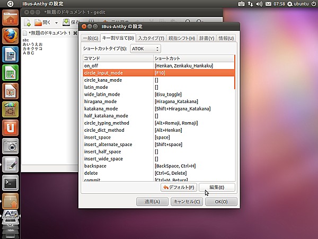The height and width of the screenshot is (239, 318).
Task: Open the 親指シフト(H) tab
Action: click(x=182, y=38)
